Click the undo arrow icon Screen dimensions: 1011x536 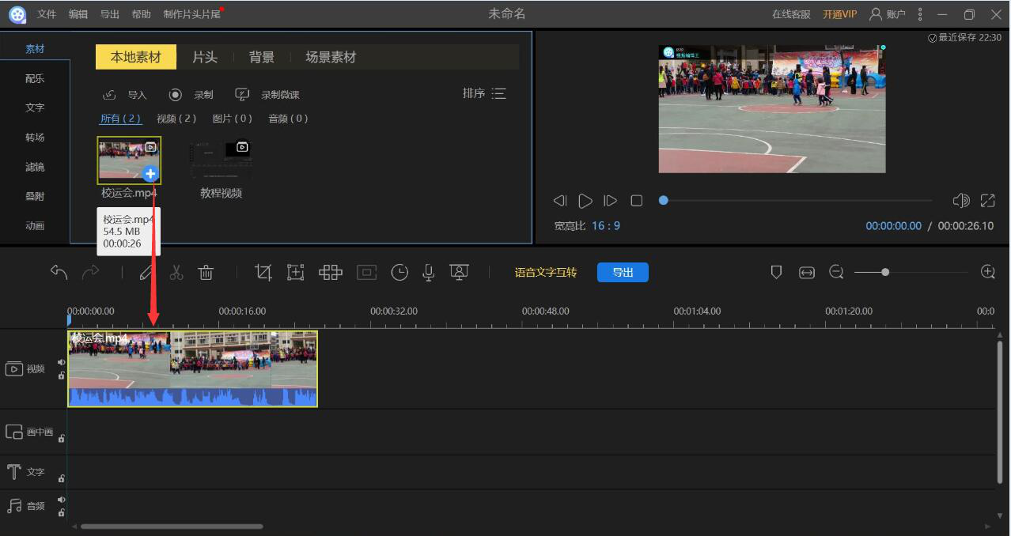[x=59, y=273]
